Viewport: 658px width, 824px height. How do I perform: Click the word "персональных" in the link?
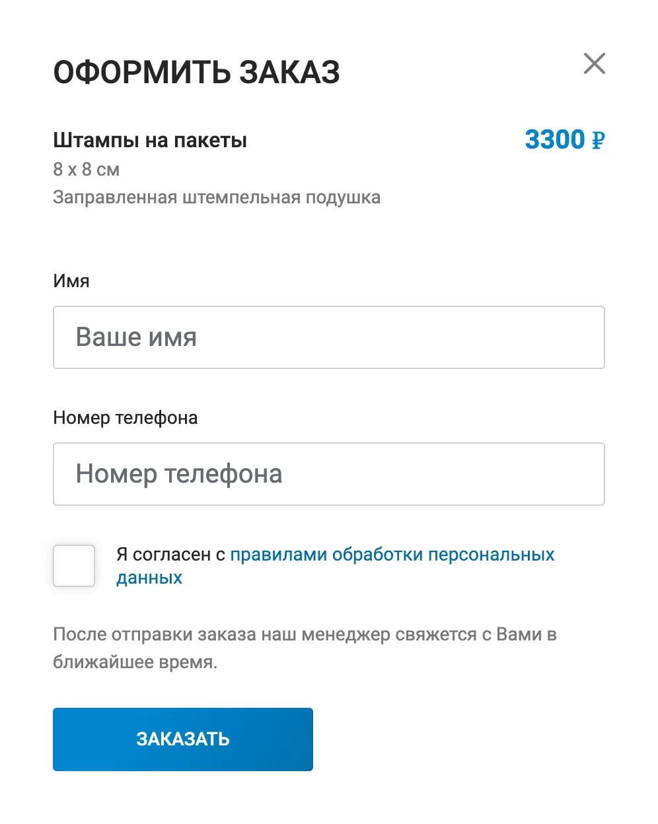tap(491, 555)
